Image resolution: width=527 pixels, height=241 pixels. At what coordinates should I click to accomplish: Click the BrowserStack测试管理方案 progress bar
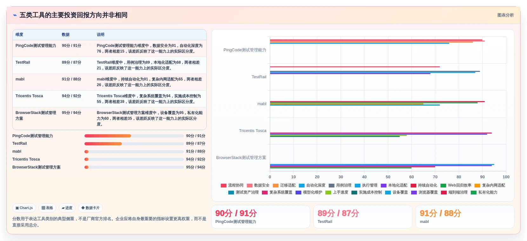pos(134,167)
